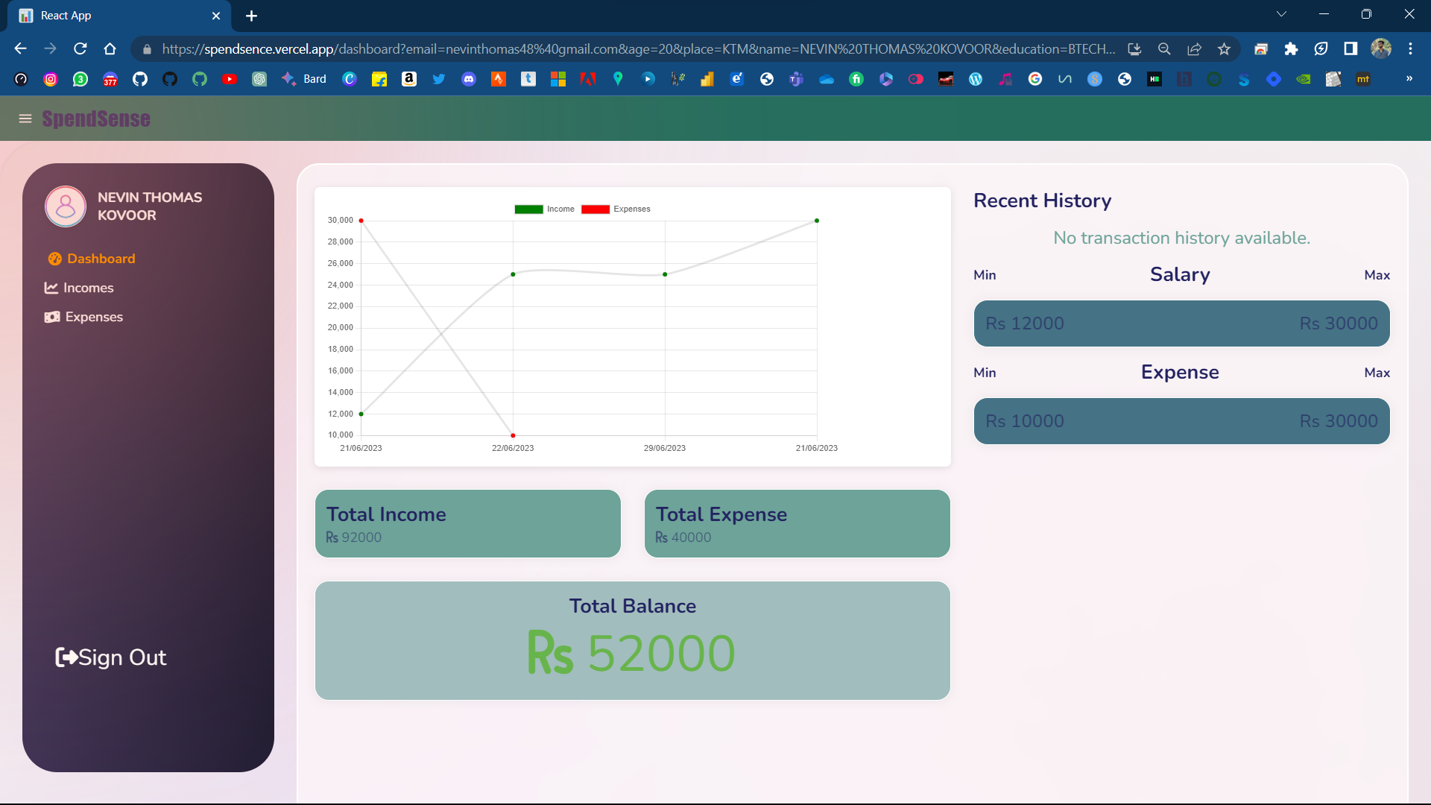
Task: Toggle Income dataset in chart legend
Action: (544, 209)
